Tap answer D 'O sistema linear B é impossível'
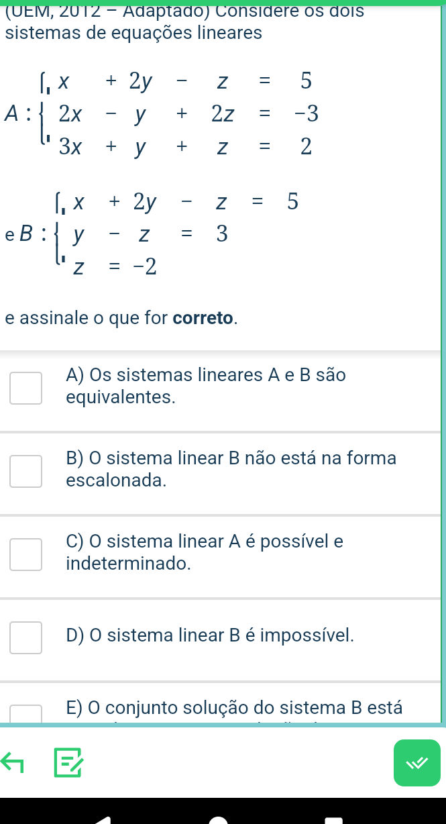 point(210,635)
